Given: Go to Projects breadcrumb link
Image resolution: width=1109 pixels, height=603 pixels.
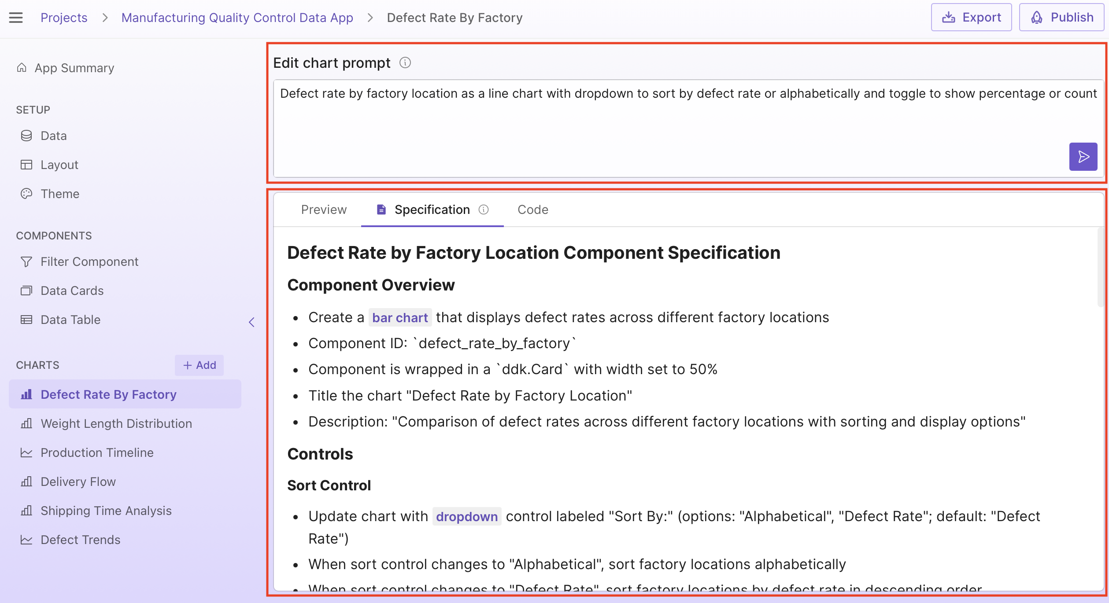Looking at the screenshot, I should tap(64, 18).
